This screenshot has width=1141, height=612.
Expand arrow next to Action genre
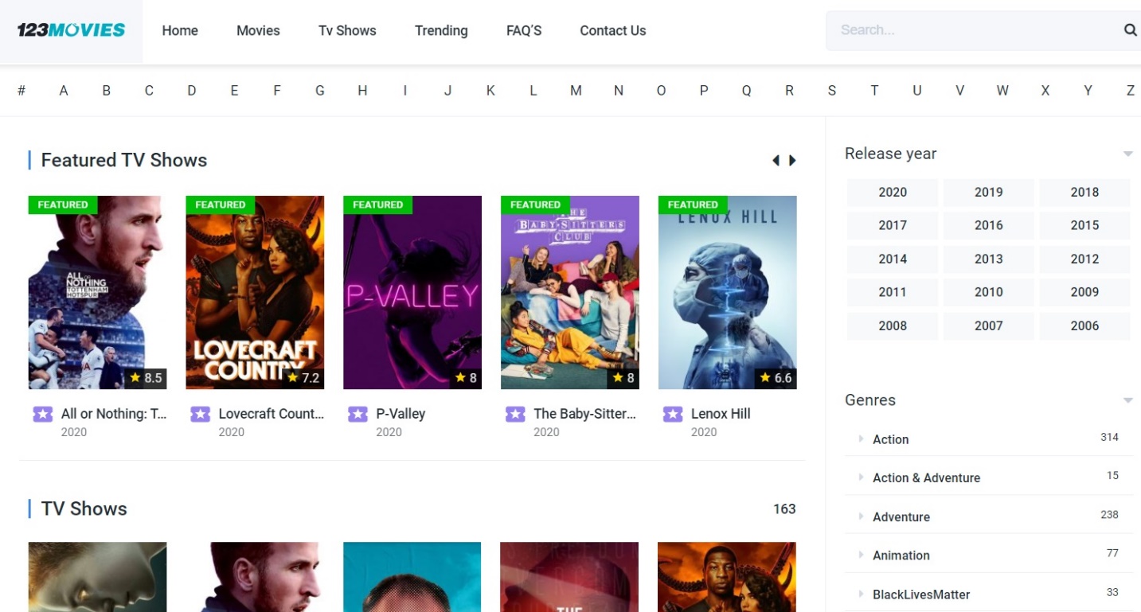861,439
